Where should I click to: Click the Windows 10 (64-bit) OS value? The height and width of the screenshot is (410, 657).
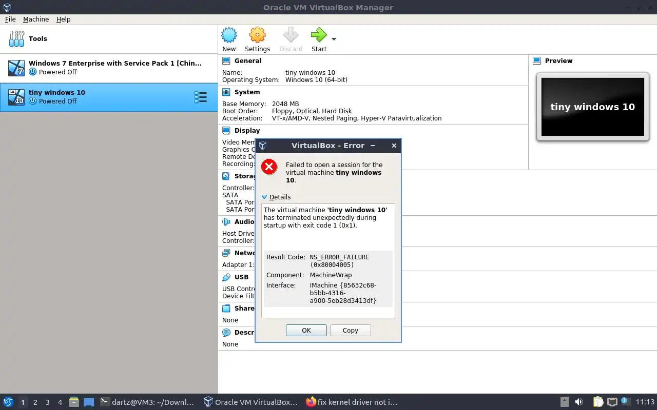(x=316, y=80)
